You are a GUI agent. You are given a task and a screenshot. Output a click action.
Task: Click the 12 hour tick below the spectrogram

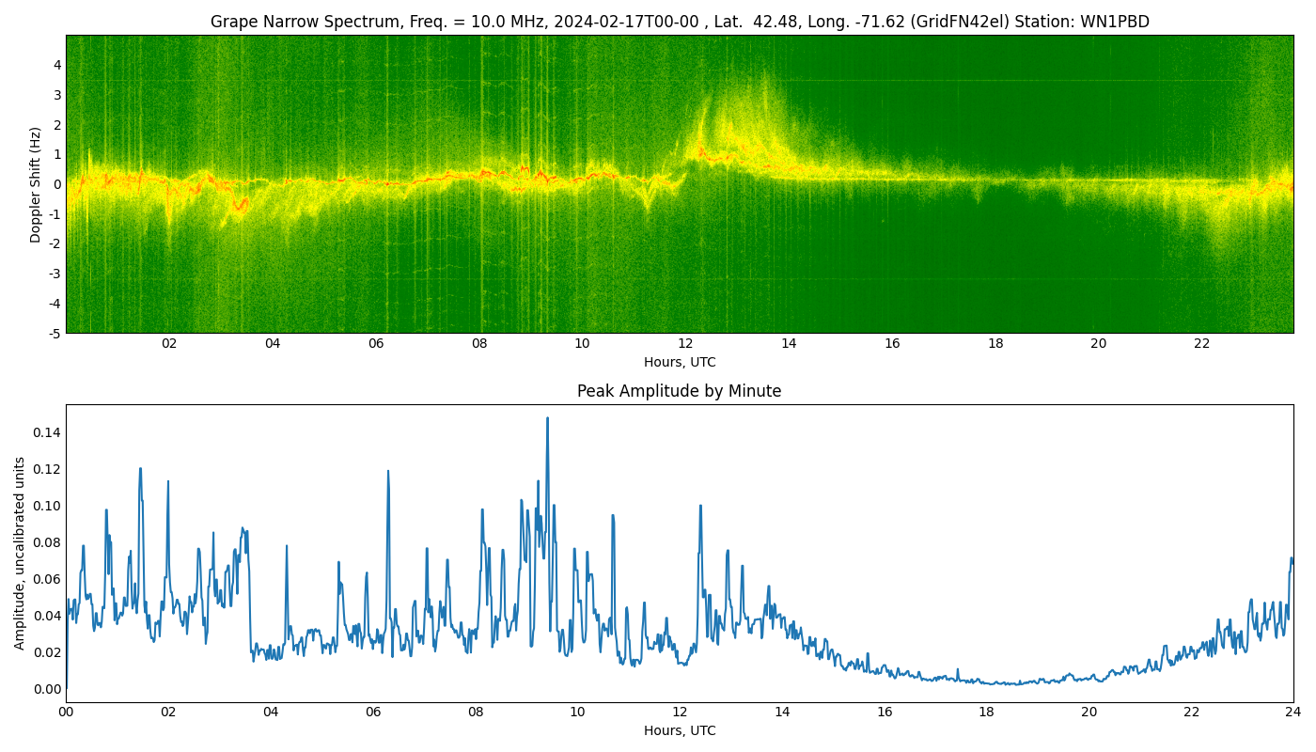pyautogui.click(x=685, y=344)
